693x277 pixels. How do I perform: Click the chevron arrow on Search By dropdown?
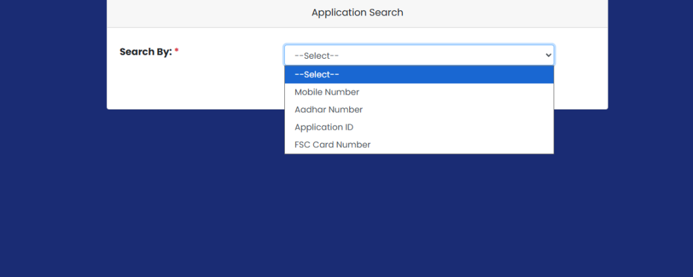[547, 55]
